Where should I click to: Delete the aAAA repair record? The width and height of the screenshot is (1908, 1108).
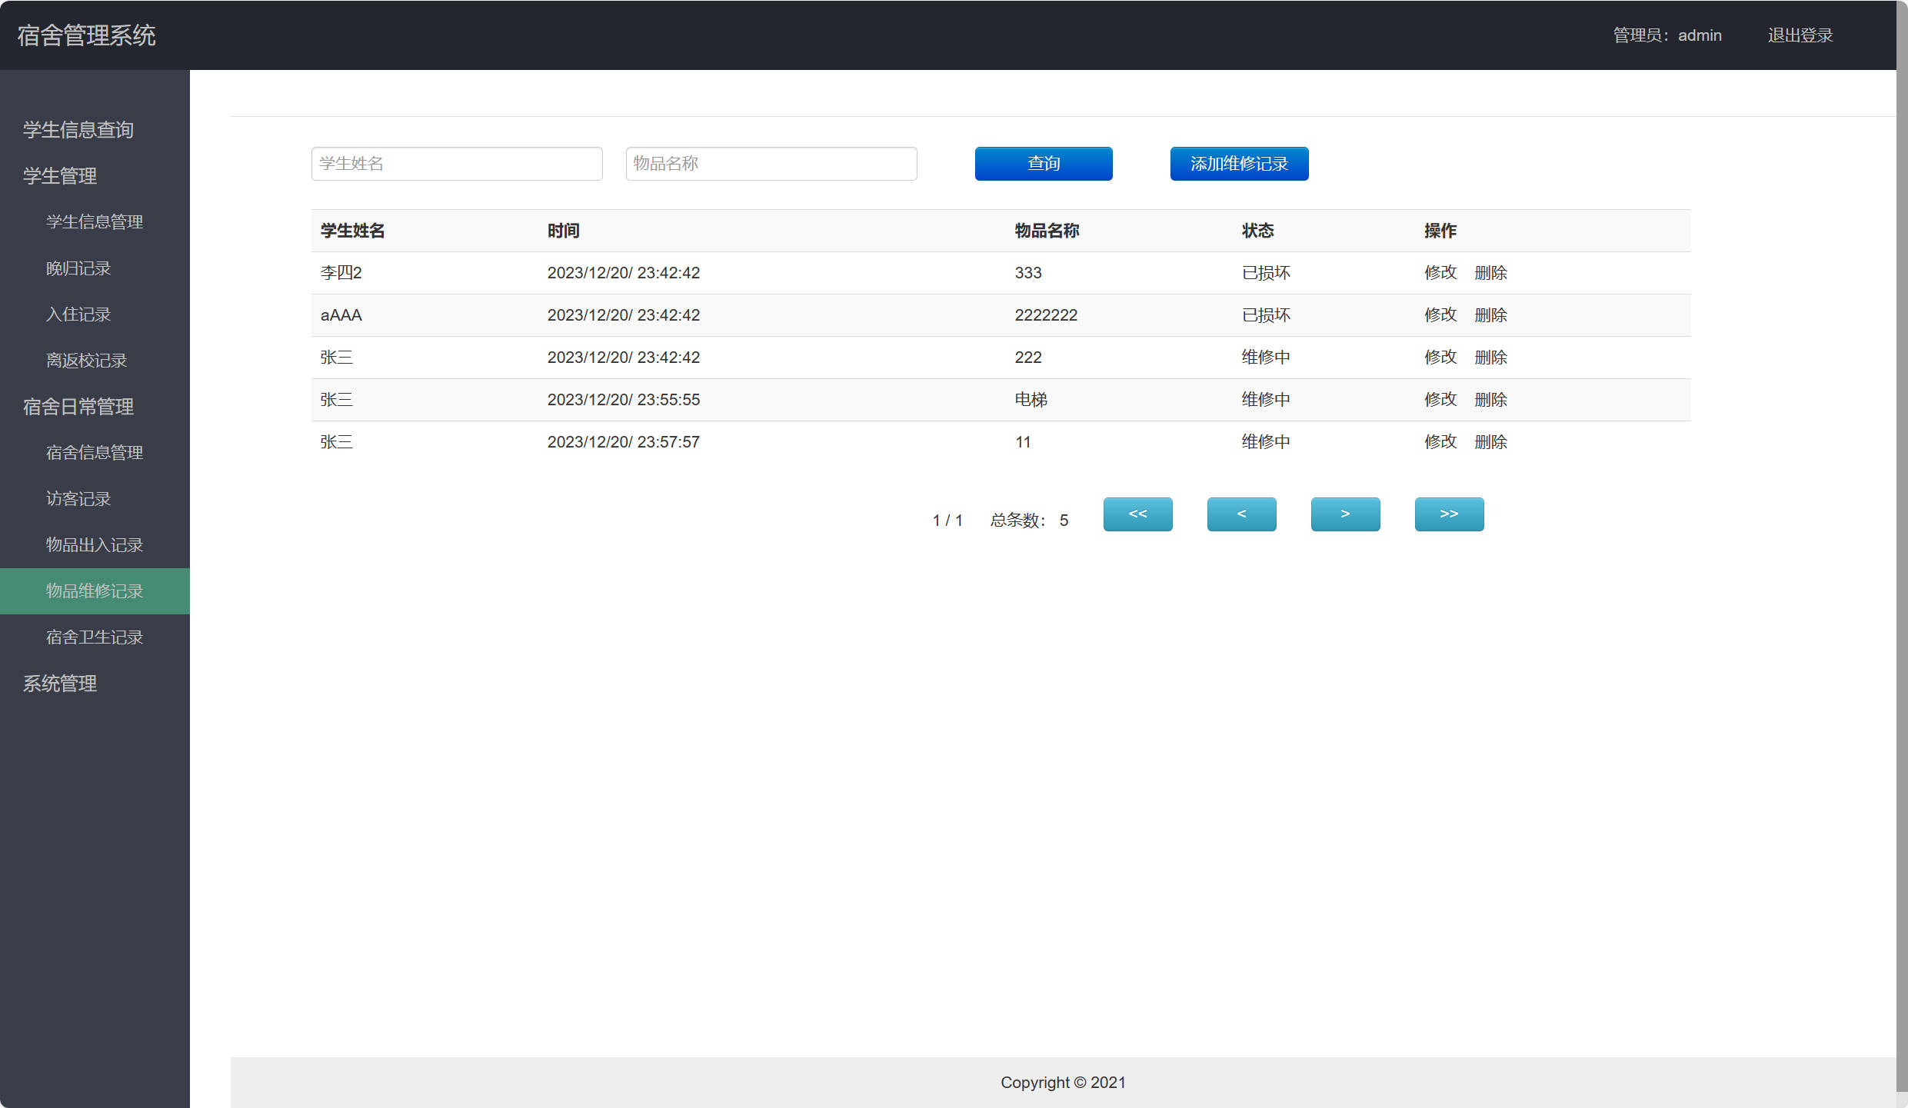tap(1490, 315)
